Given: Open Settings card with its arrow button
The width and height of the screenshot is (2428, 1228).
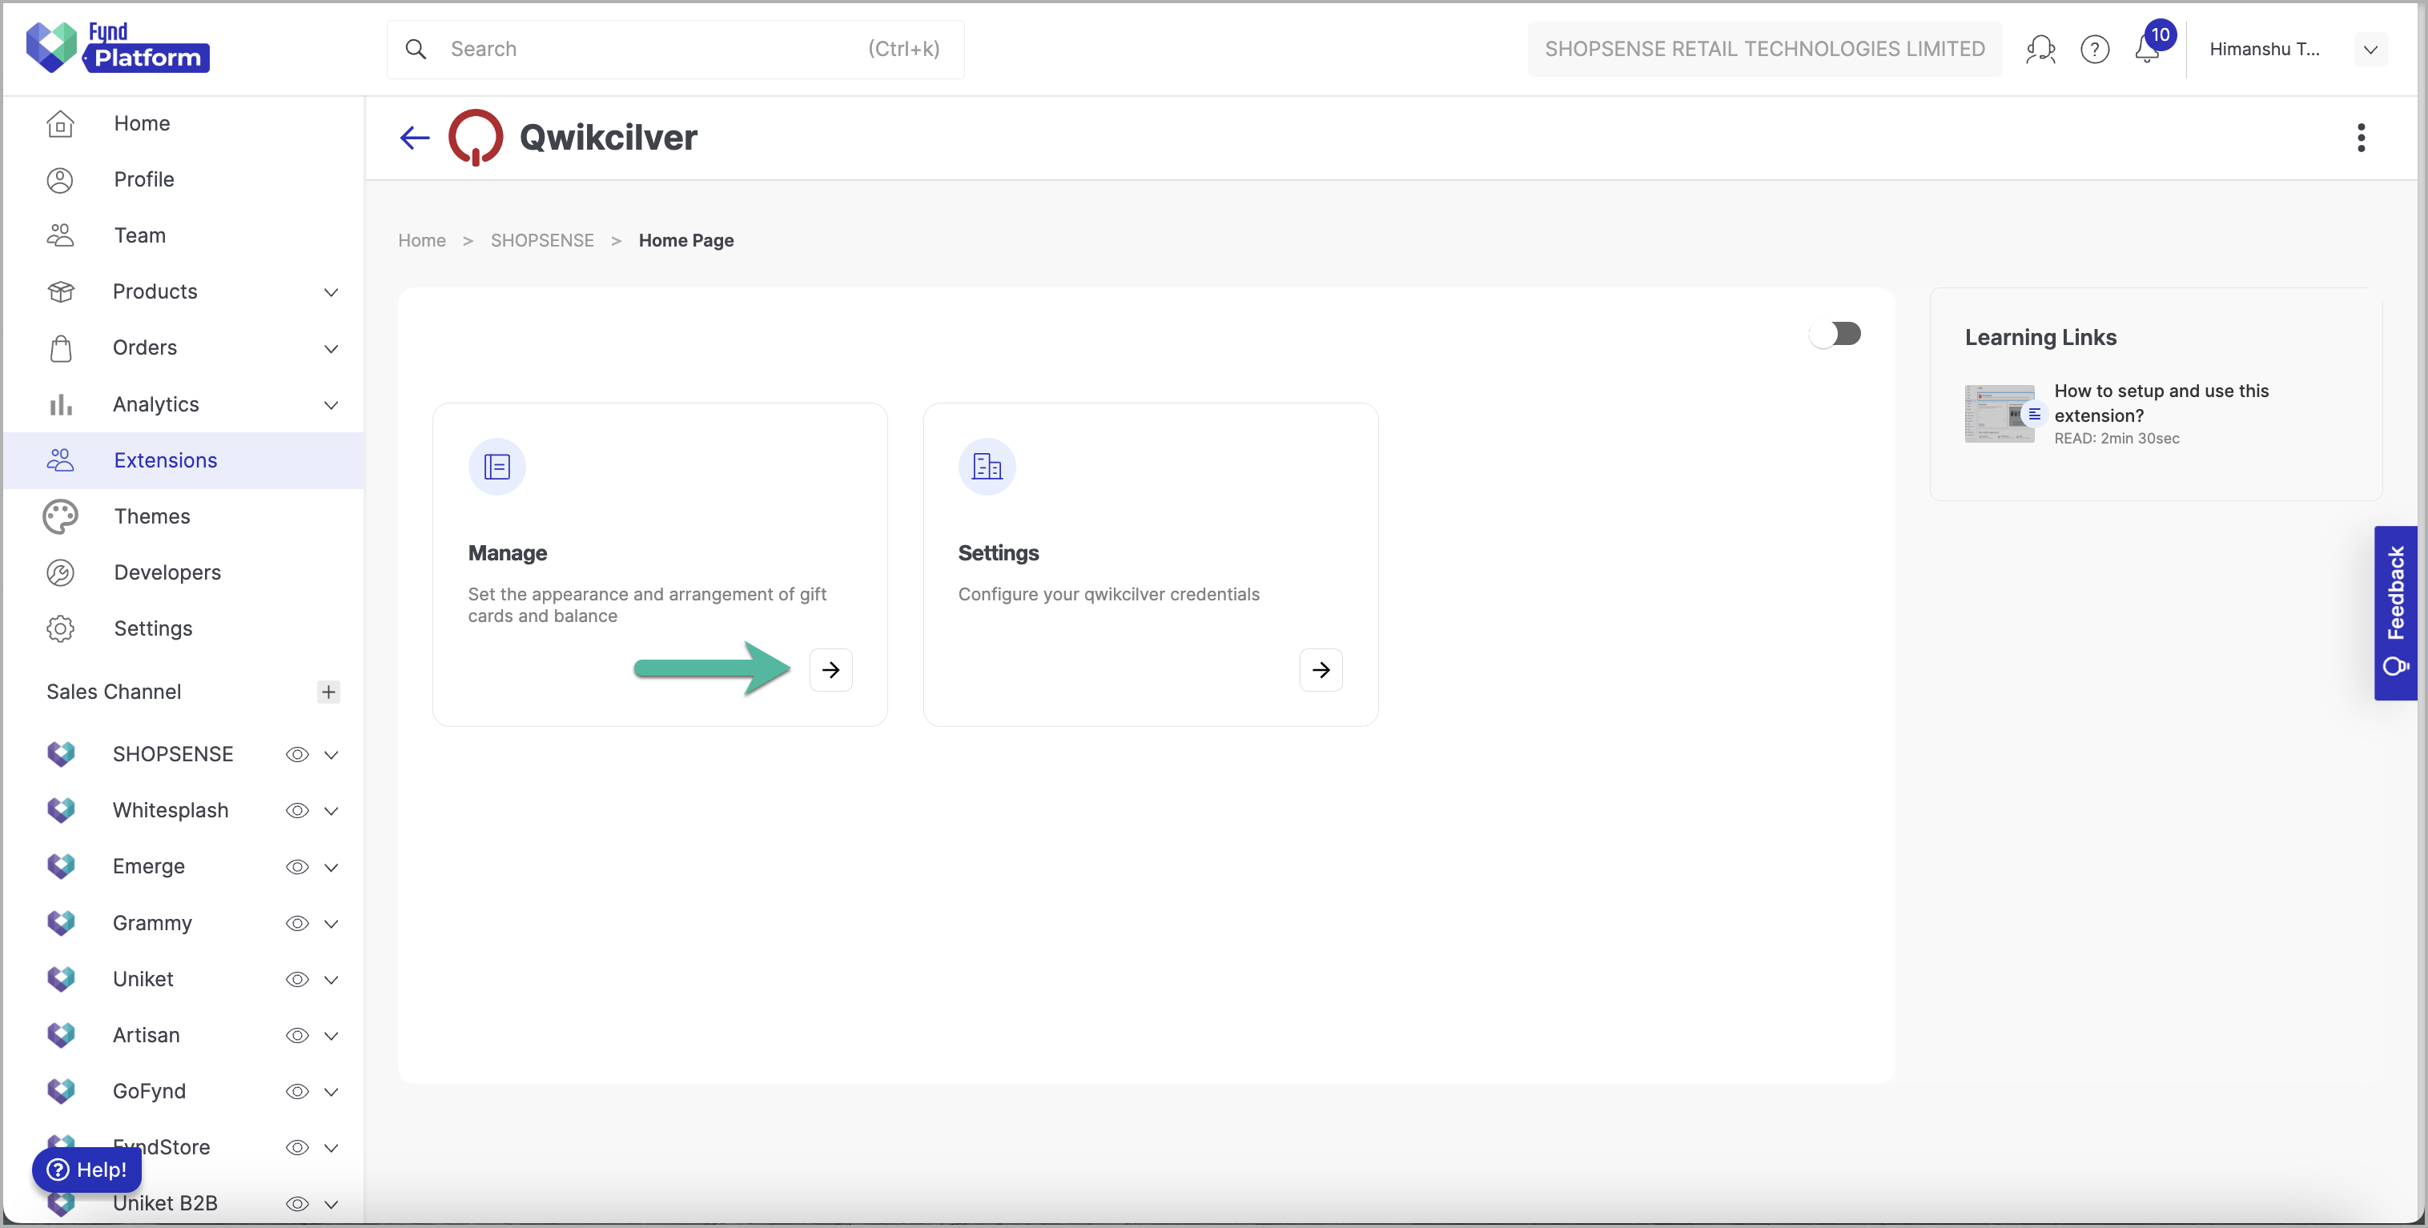Looking at the screenshot, I should 1321,670.
